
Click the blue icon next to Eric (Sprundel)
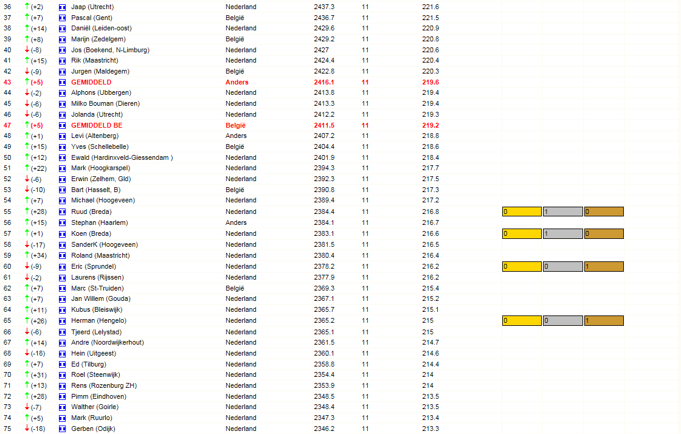click(x=62, y=267)
